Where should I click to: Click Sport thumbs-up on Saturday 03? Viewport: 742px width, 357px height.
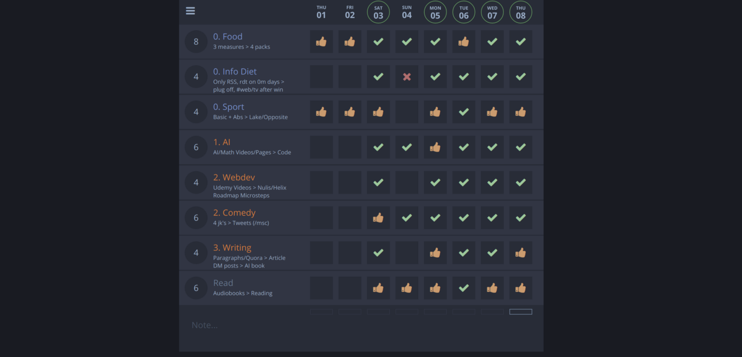(378, 112)
